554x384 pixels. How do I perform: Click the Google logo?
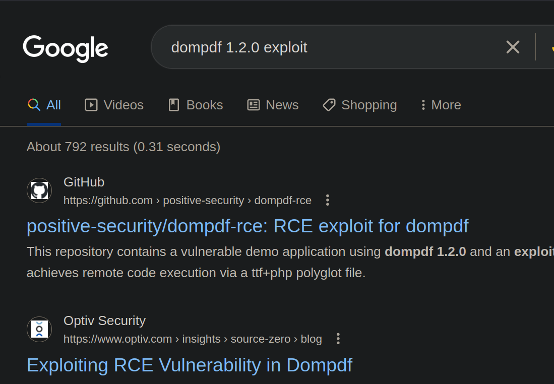66,48
